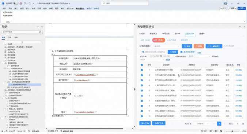
Task: Toggle the 是否存在表格 checkbox
Action: (182, 52)
